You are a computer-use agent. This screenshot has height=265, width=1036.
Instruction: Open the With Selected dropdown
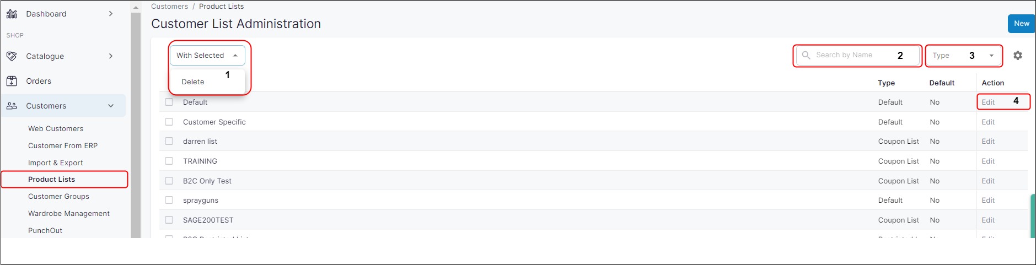(x=207, y=55)
